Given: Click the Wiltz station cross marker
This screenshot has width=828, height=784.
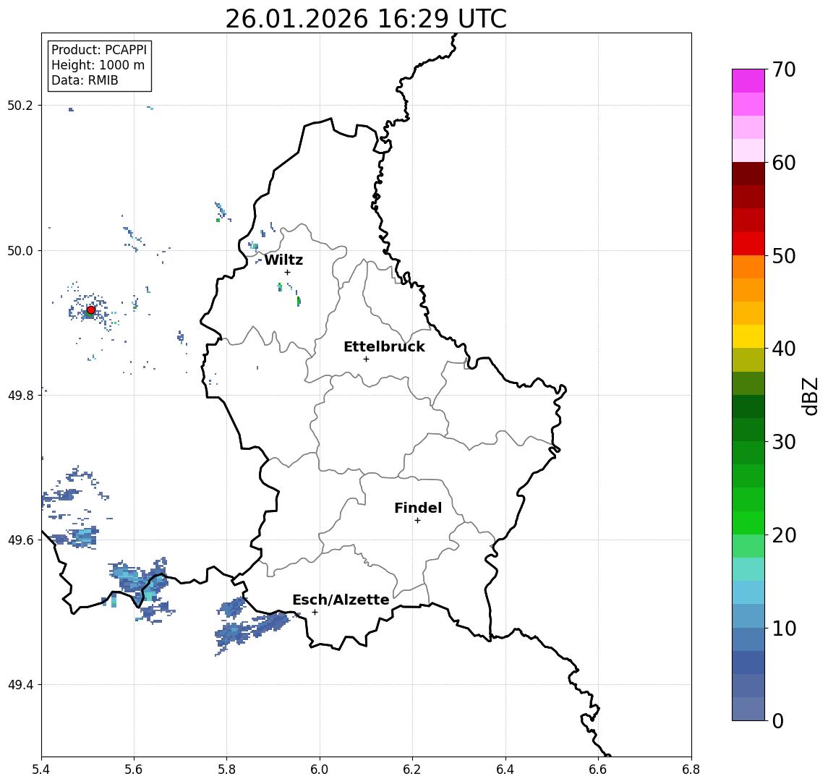Looking at the screenshot, I should (x=287, y=272).
